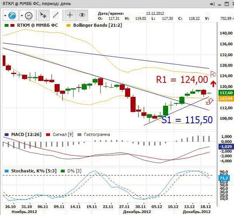Click the S1 = 115,50 support label
234x215 pixels.
pyautogui.click(x=187, y=120)
